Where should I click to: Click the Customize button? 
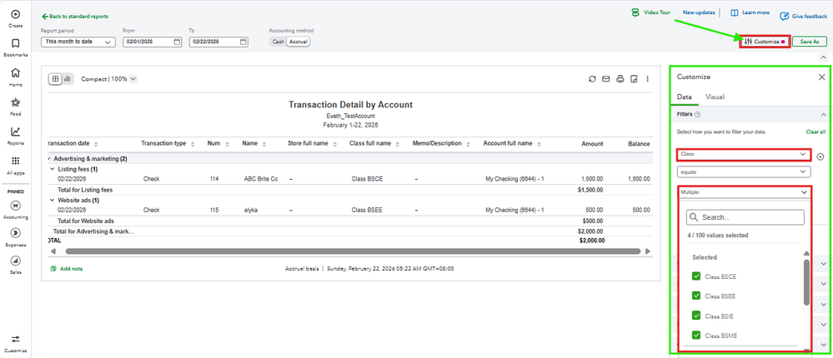coord(765,42)
